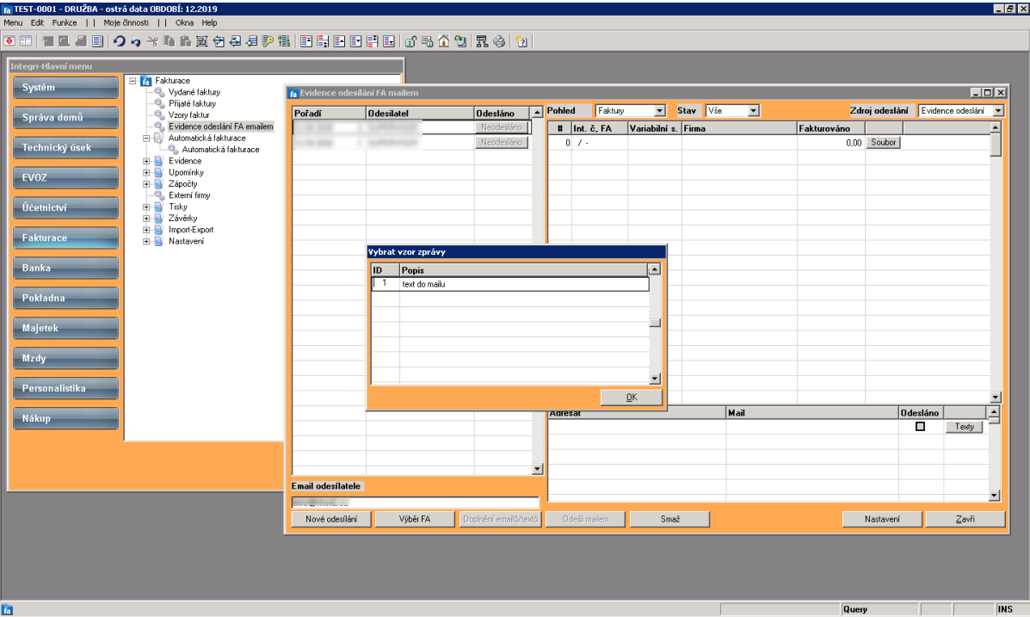Click the gear icon beside Externí firmy
Screen dimensions: 1030x617
[159, 195]
